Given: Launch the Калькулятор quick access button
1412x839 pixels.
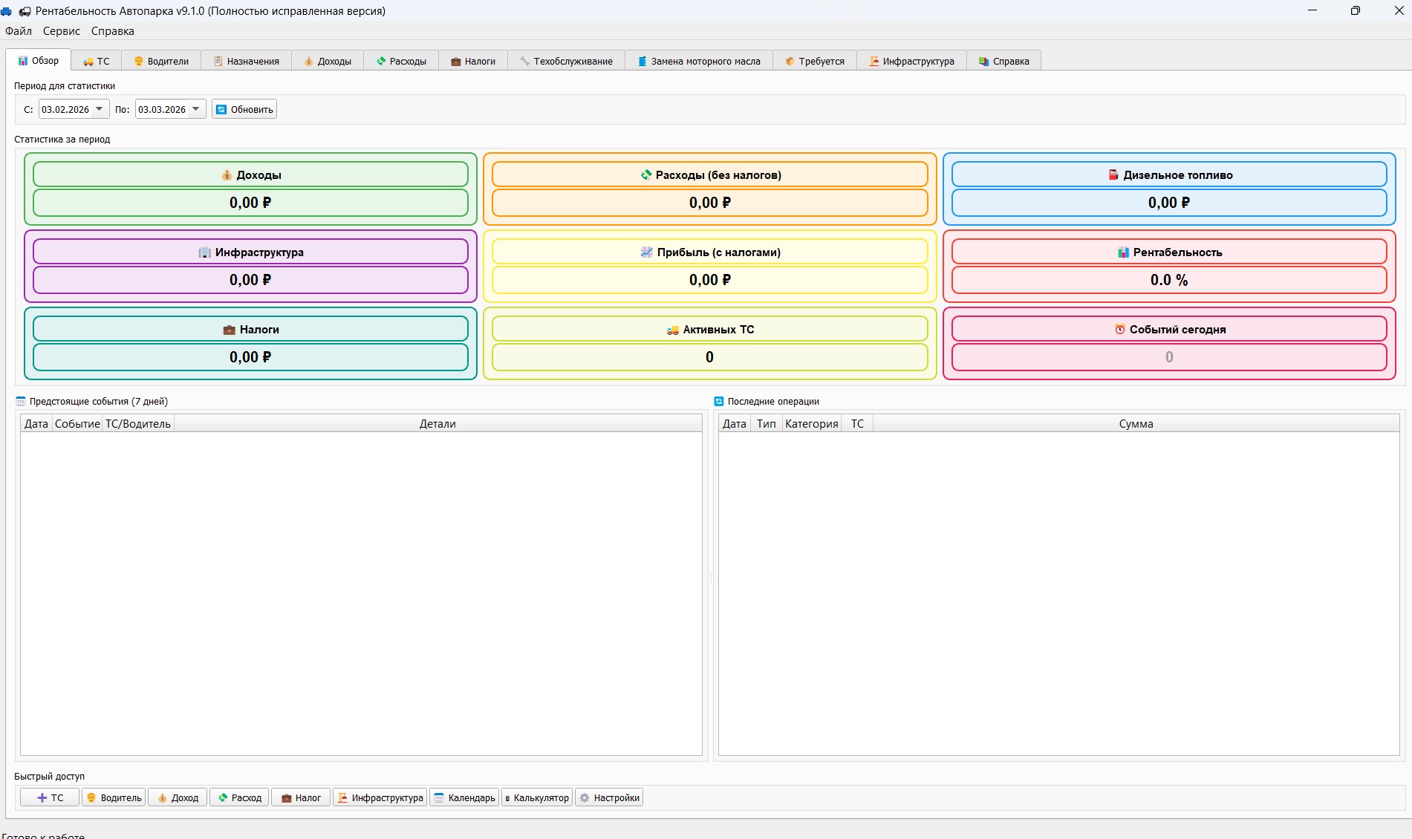Looking at the screenshot, I should (x=537, y=798).
